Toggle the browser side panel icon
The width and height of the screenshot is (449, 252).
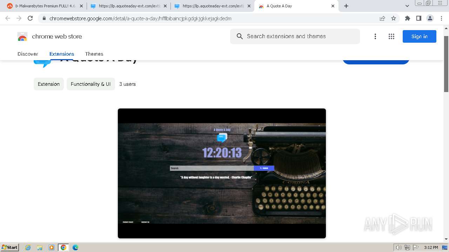pos(419,18)
